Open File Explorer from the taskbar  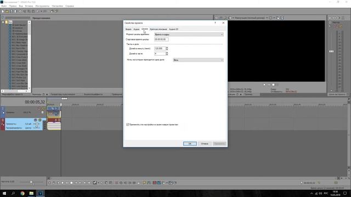[31, 193]
